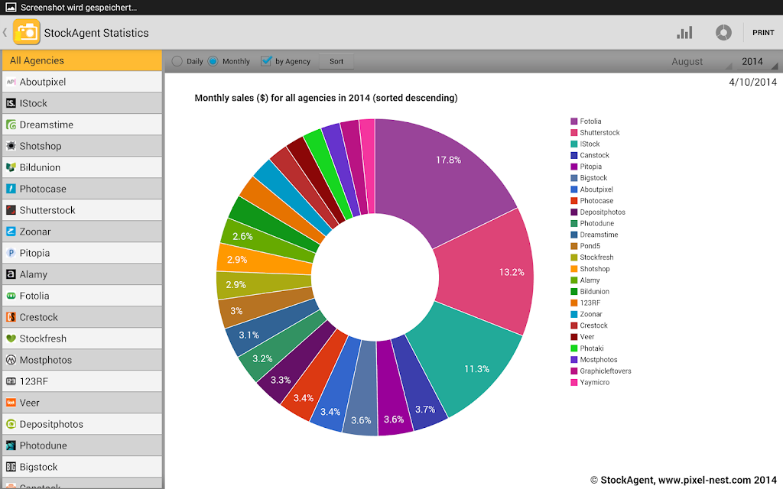
Task: Click the Mostphotos legend color swatch
Action: point(573,360)
